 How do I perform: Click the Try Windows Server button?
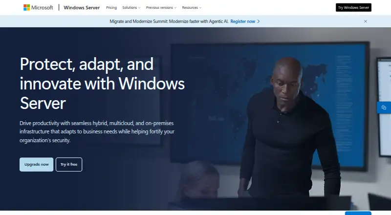[x=353, y=7]
